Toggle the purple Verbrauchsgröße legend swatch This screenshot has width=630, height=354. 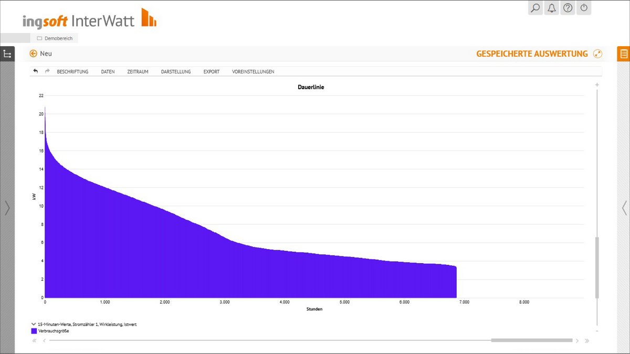click(34, 331)
